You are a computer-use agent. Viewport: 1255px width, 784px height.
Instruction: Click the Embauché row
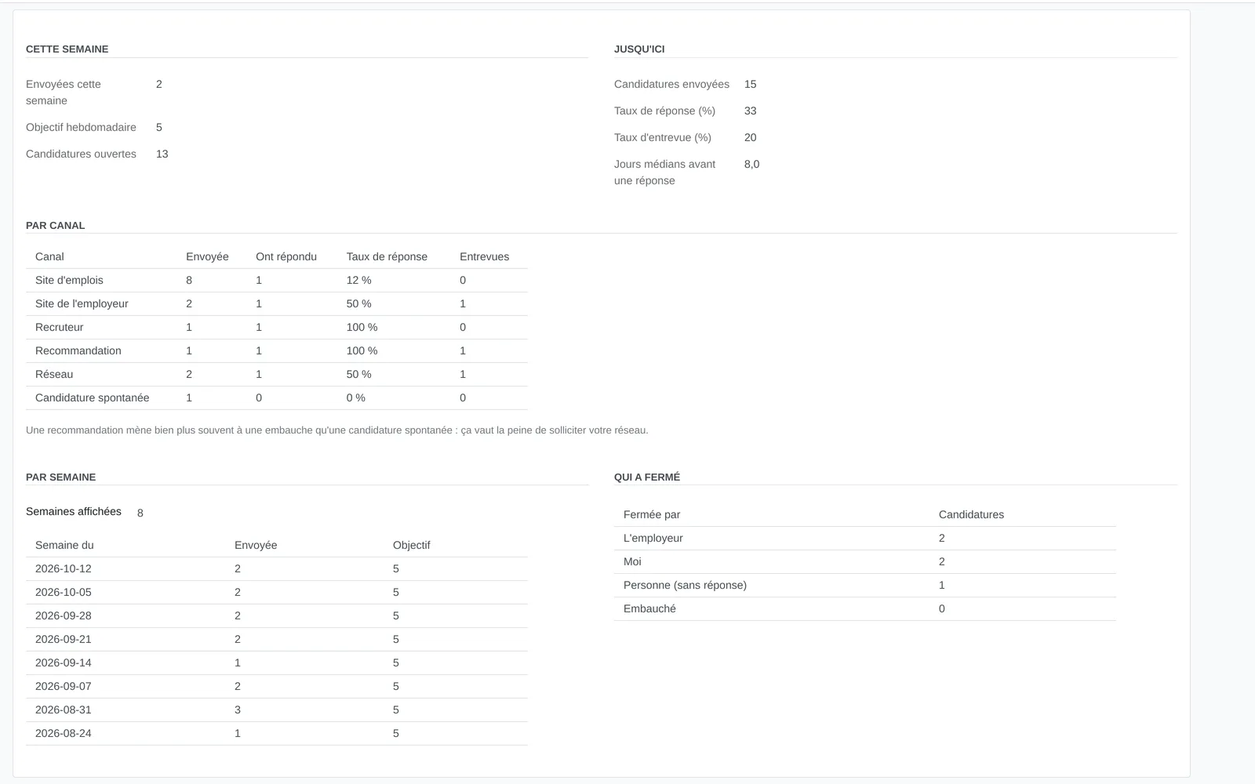(x=865, y=608)
